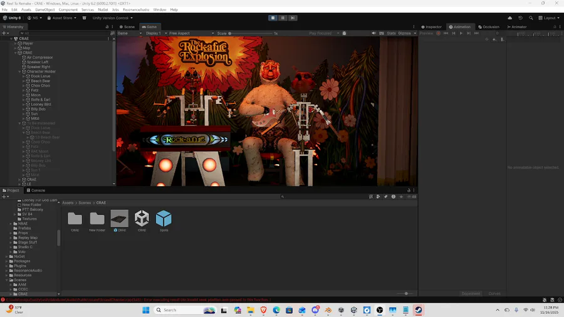The height and width of the screenshot is (317, 564).
Task: Toggle the Hierarchy panel lock
Action: point(107,27)
